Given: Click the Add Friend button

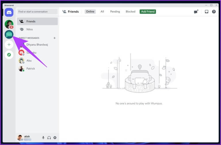Looking at the screenshot, I should [148, 11].
